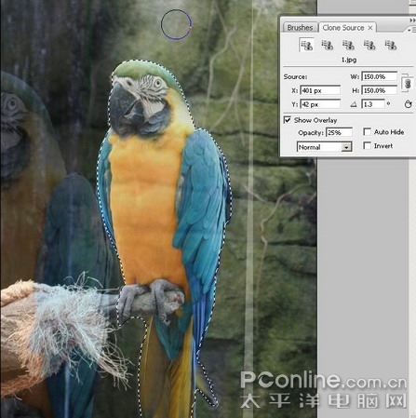Open the Normal blend mode dropdown

pos(325,147)
